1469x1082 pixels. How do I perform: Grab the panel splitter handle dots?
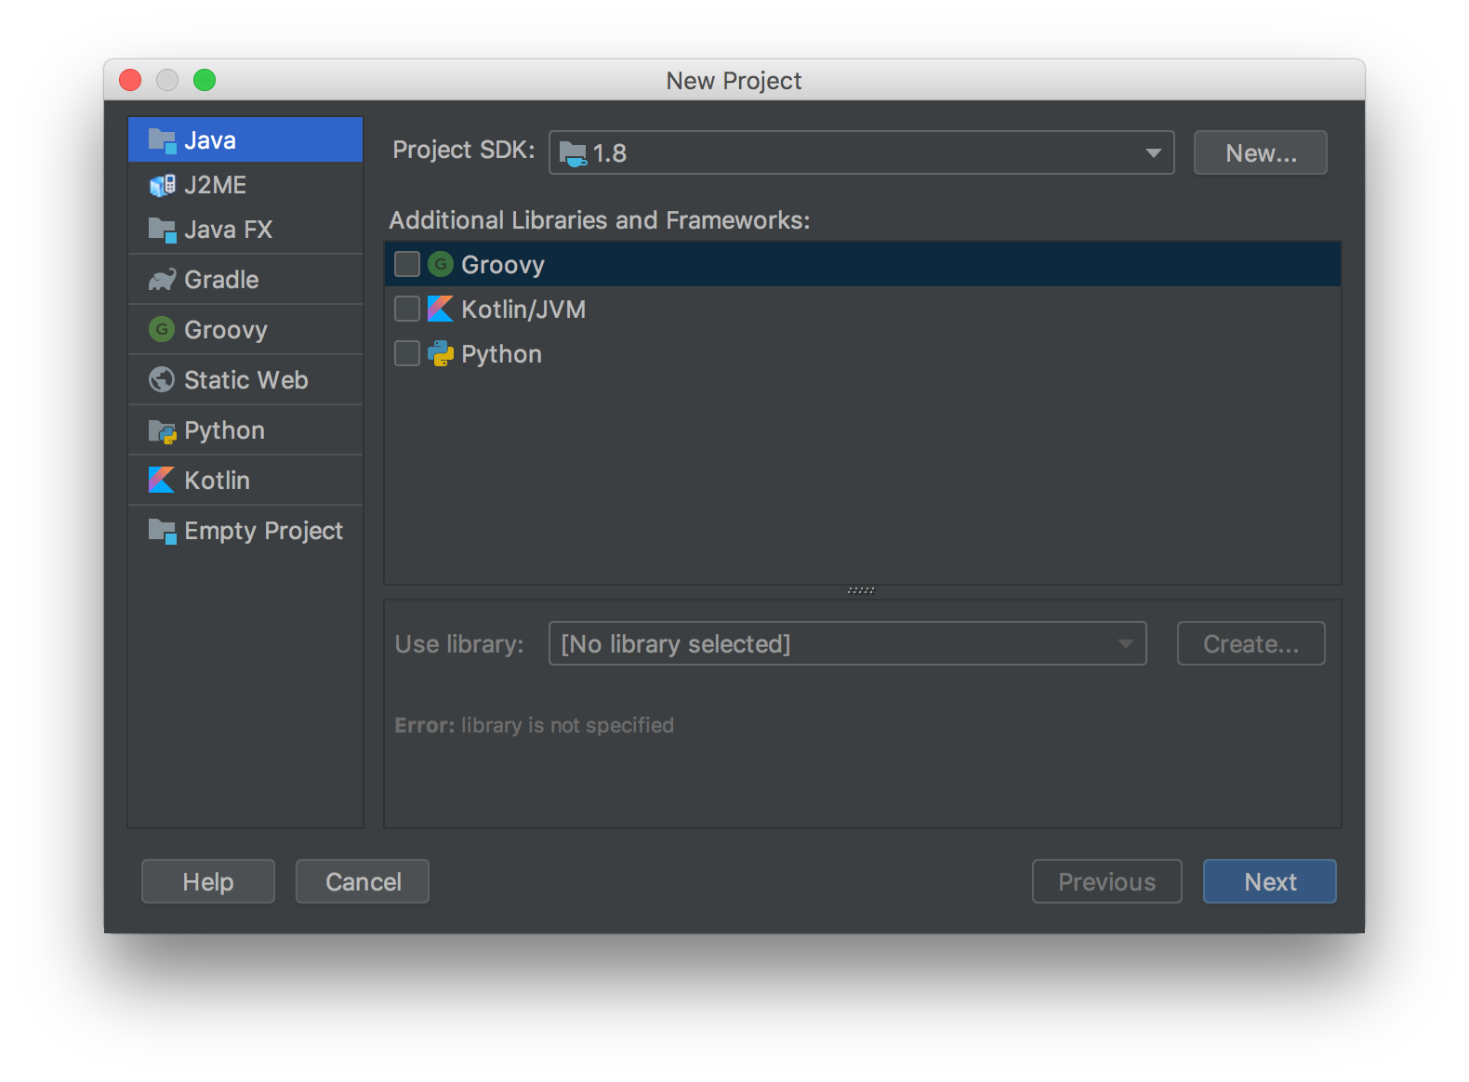click(x=861, y=590)
